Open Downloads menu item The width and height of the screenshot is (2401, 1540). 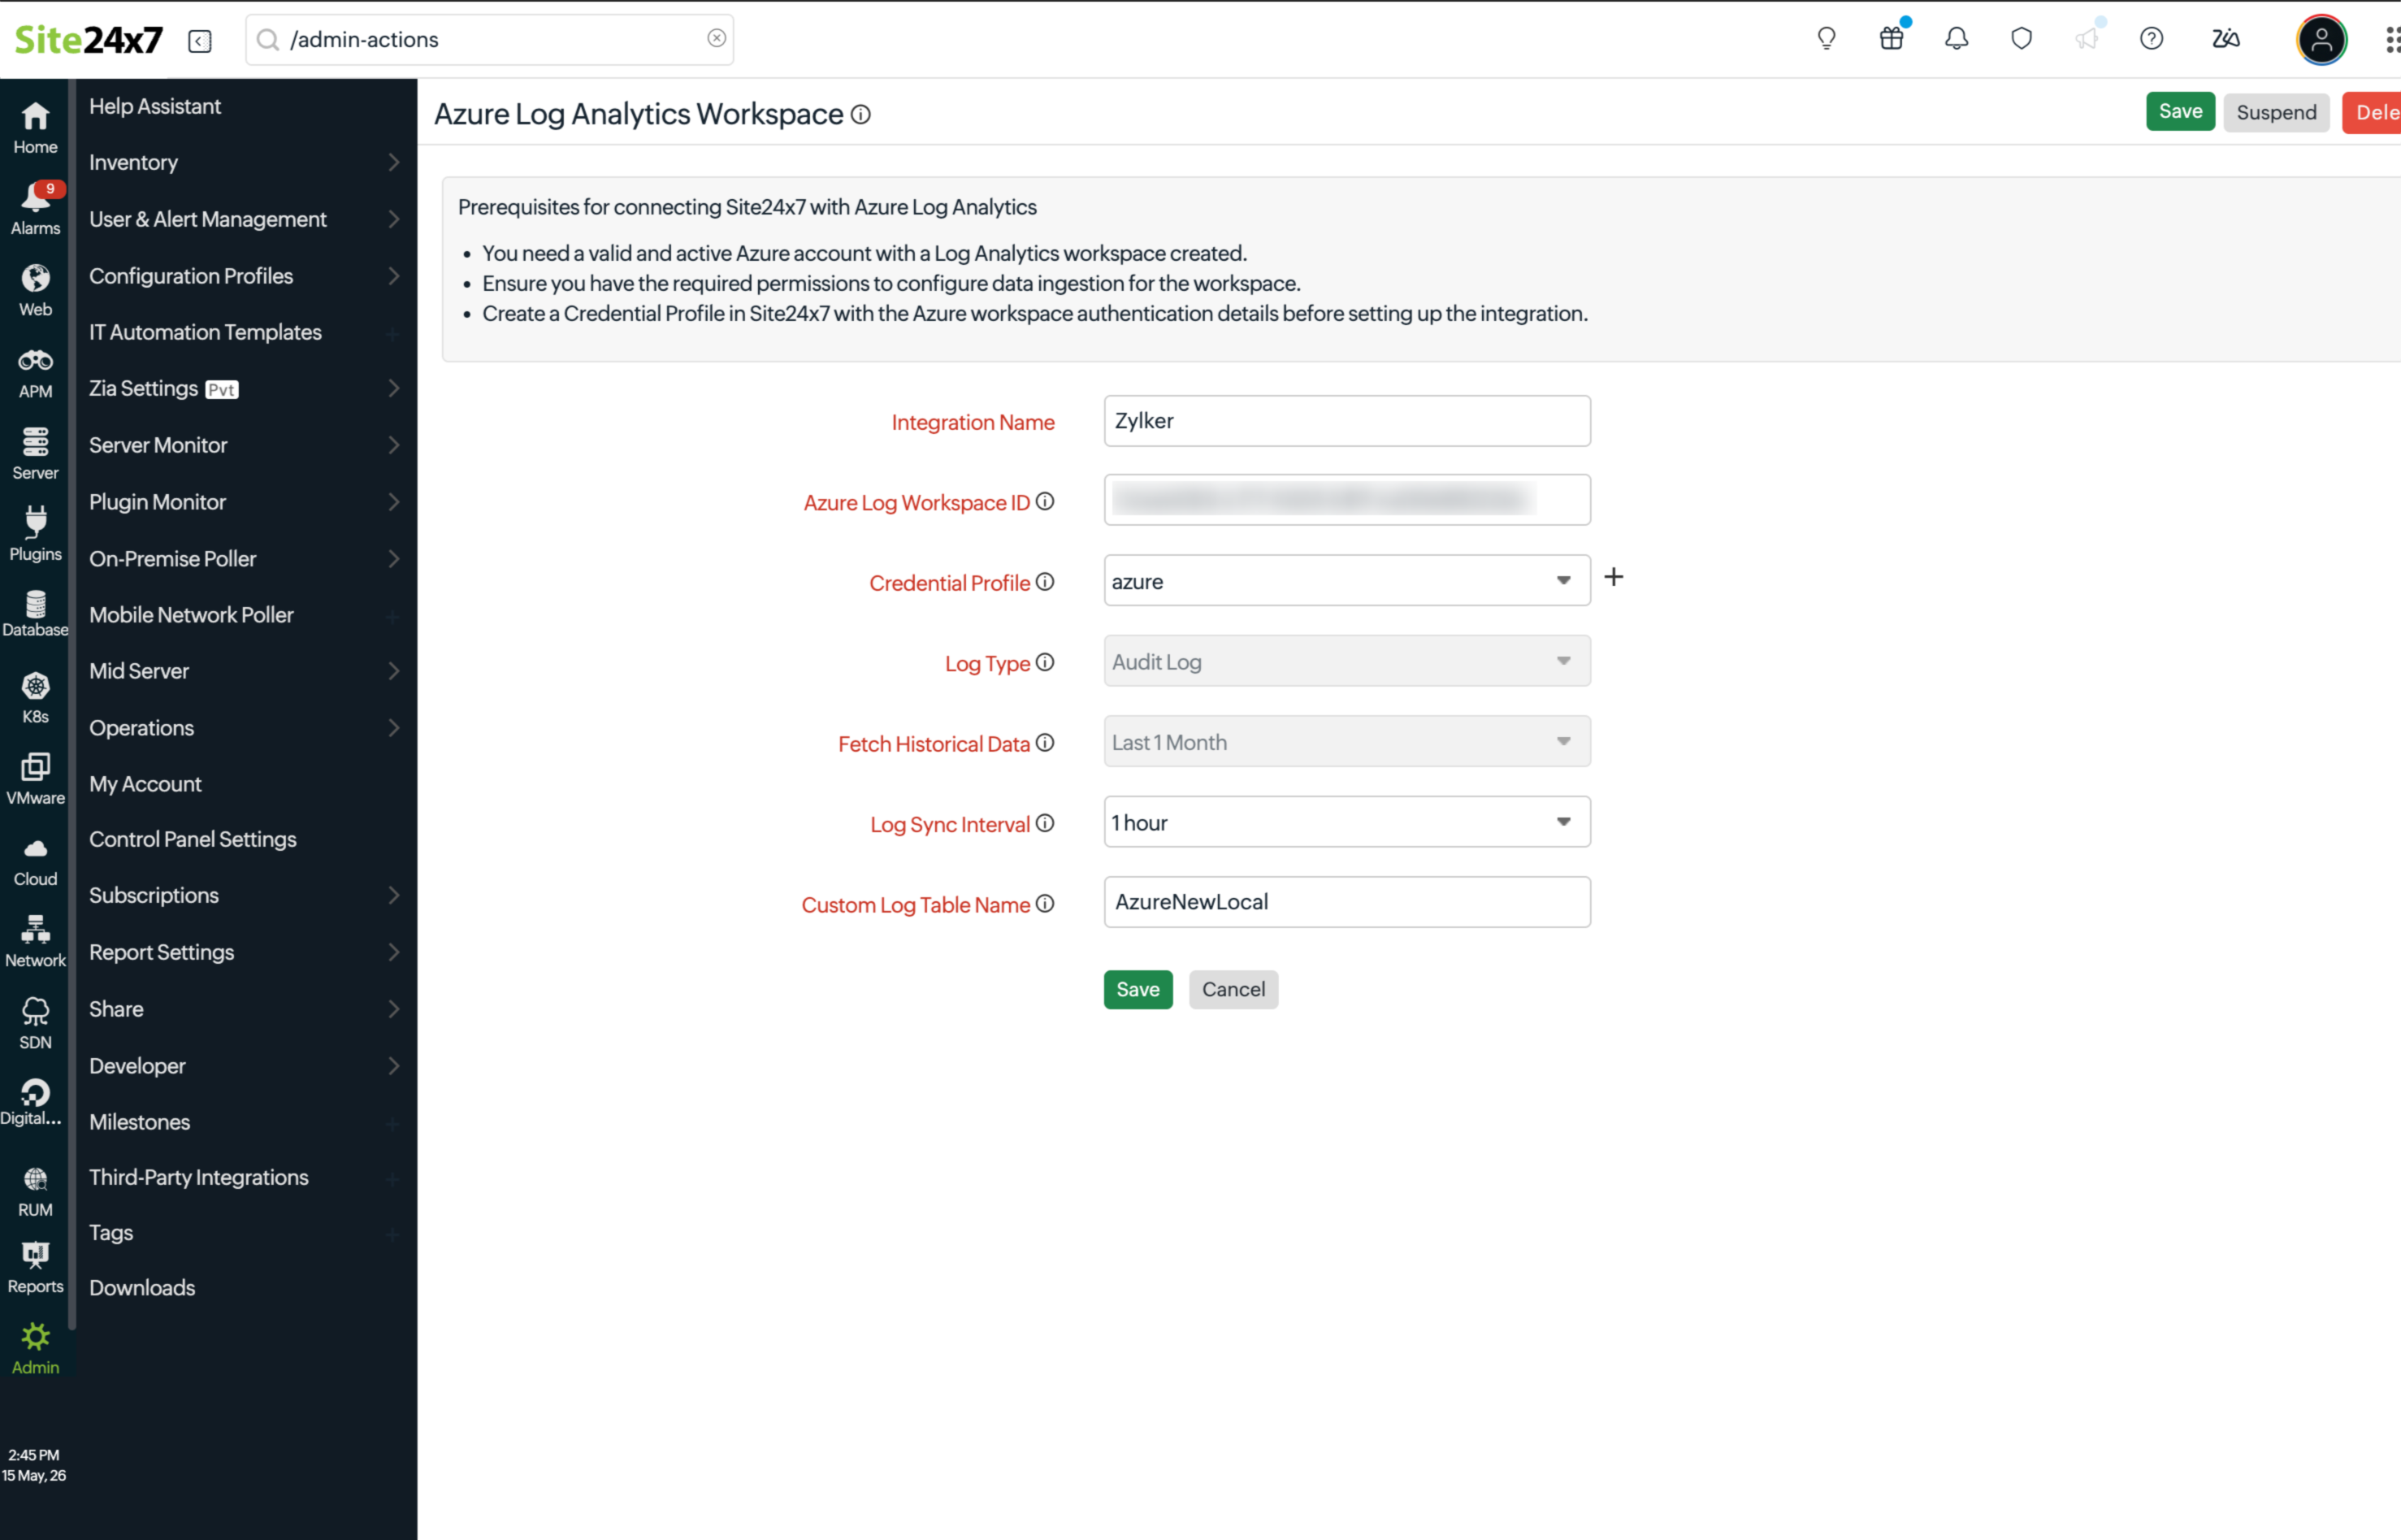tap(142, 1288)
